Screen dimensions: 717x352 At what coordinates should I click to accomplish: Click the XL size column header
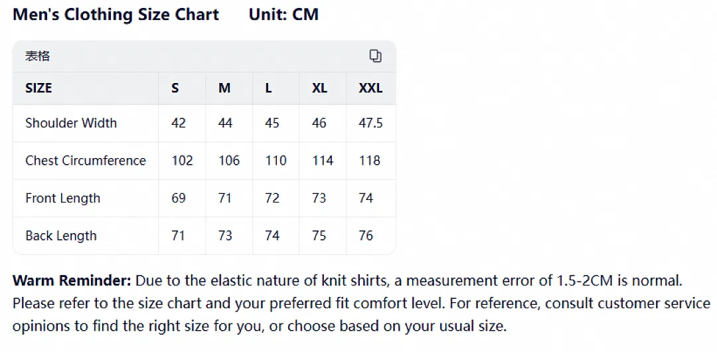point(319,88)
